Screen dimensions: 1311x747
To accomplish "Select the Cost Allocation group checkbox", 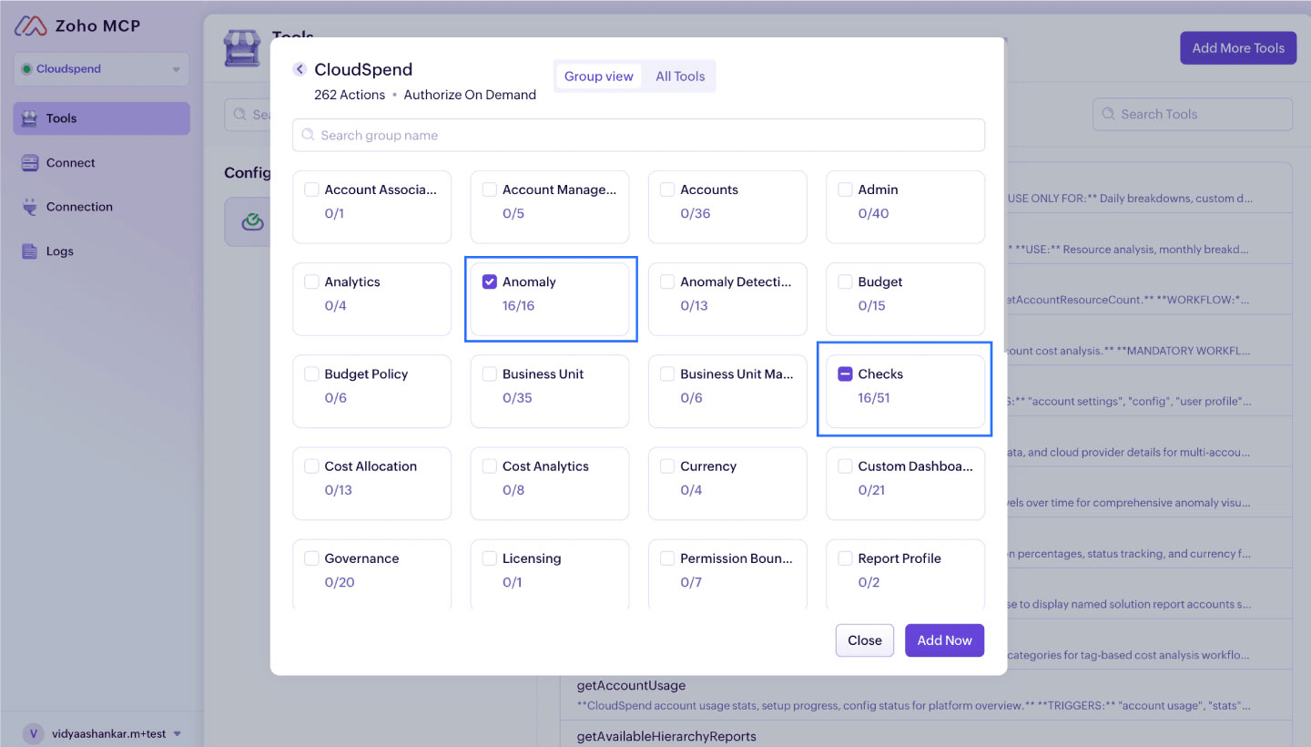I will [x=311, y=466].
